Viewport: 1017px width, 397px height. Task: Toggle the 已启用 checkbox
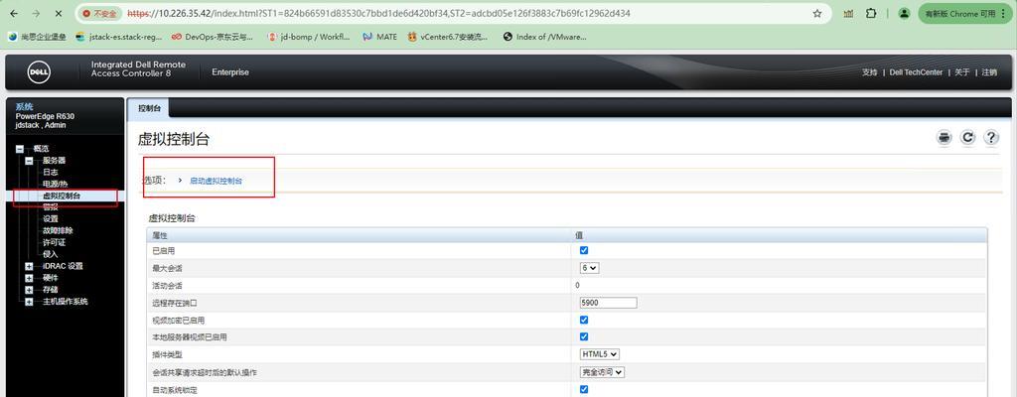[584, 250]
